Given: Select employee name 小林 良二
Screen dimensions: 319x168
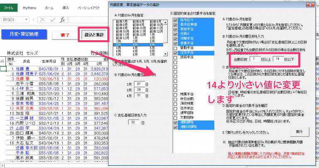Looking at the screenshot, I should tap(25, 89).
